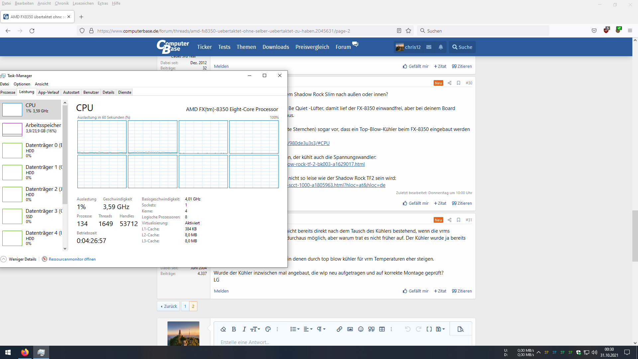Viewport: 638px width, 359px height.
Task: Select Datenträger 3 SSD in Leistung sidebar
Action: pos(31,216)
